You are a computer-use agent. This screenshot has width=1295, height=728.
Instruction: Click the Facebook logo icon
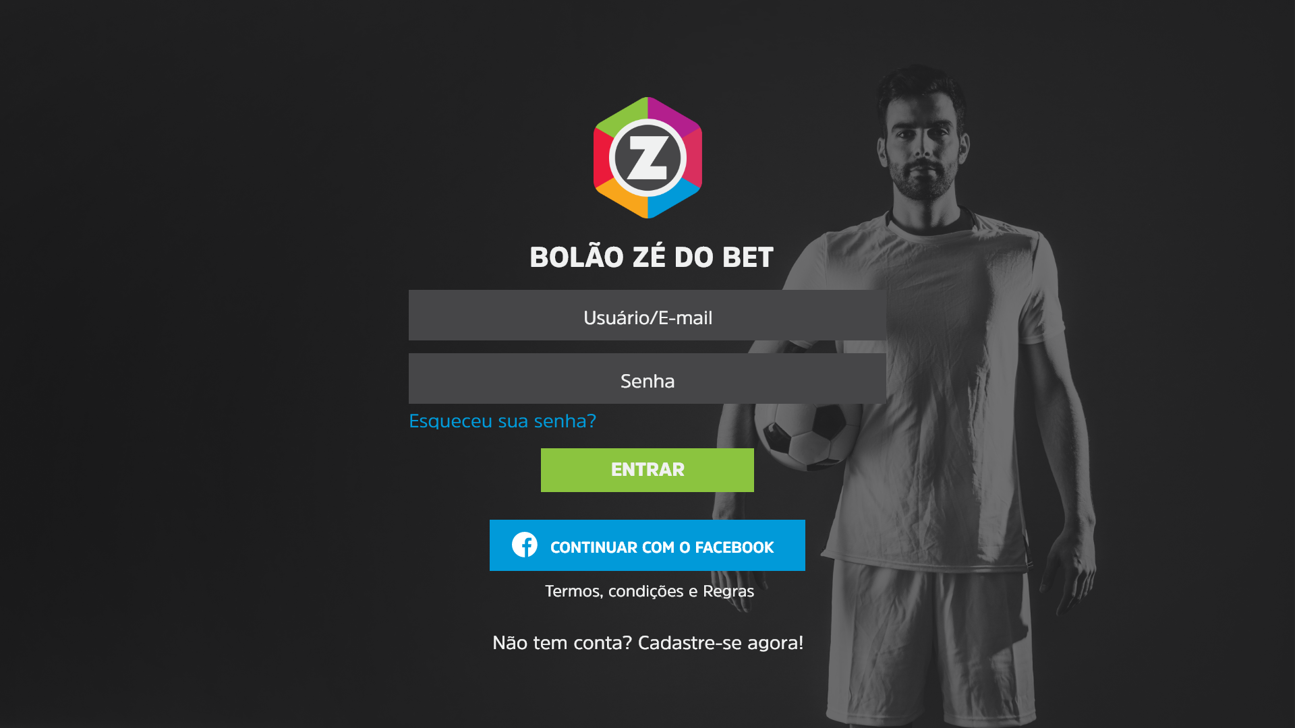click(x=524, y=545)
